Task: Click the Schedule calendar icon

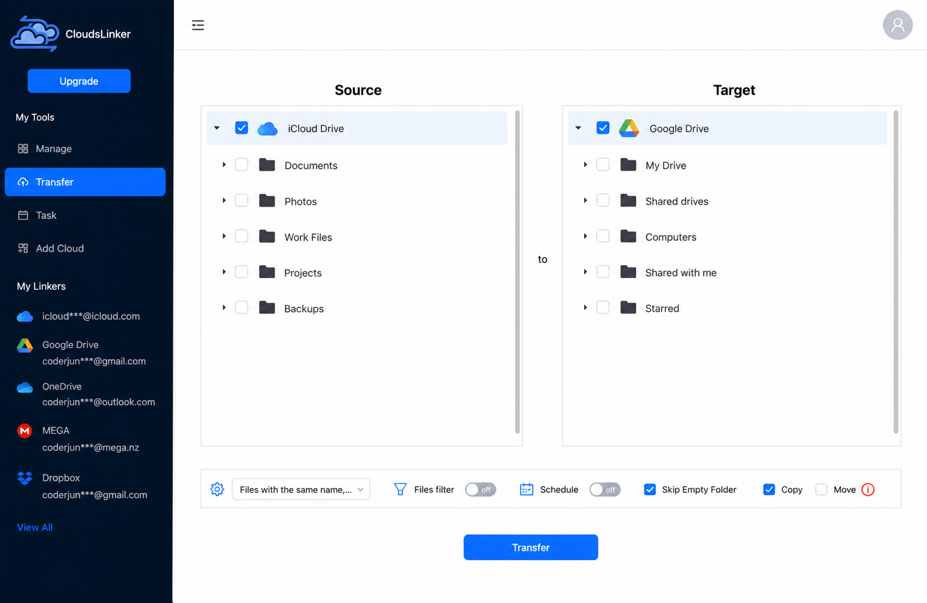Action: click(x=526, y=489)
